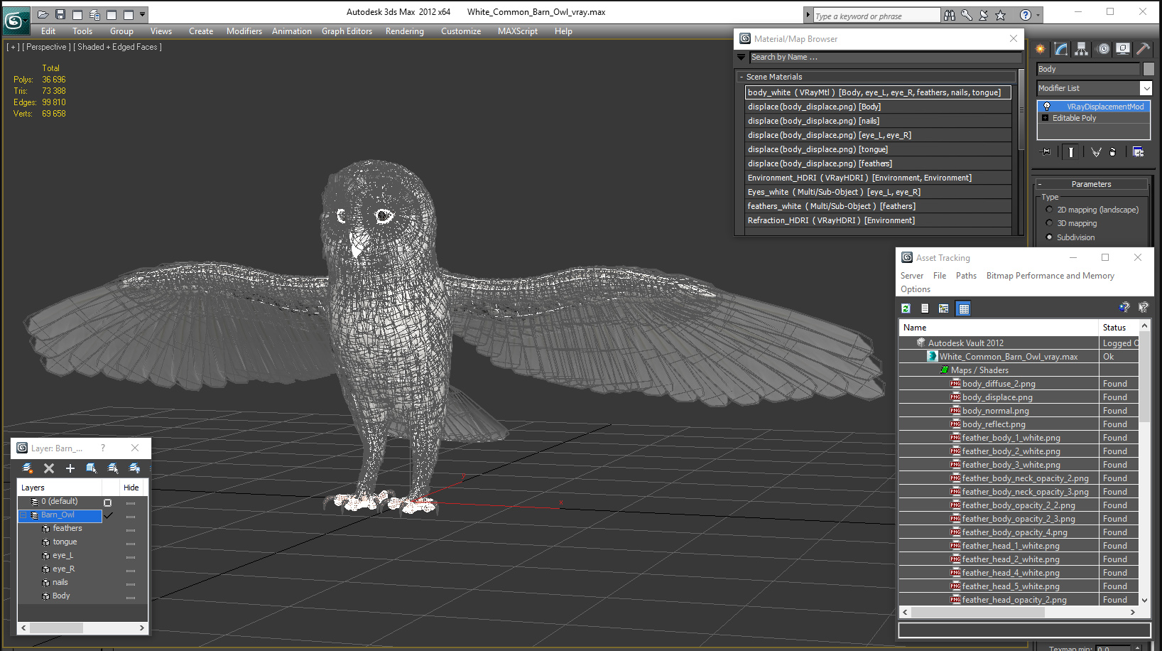Viewport: 1162px width, 651px height.
Task: Select 3D mapping radio button
Action: coord(1049,223)
